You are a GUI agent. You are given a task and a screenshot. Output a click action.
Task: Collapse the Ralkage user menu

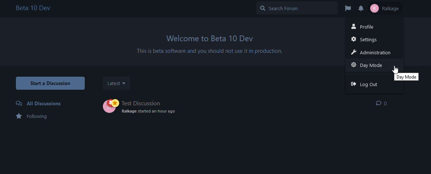tap(385, 8)
